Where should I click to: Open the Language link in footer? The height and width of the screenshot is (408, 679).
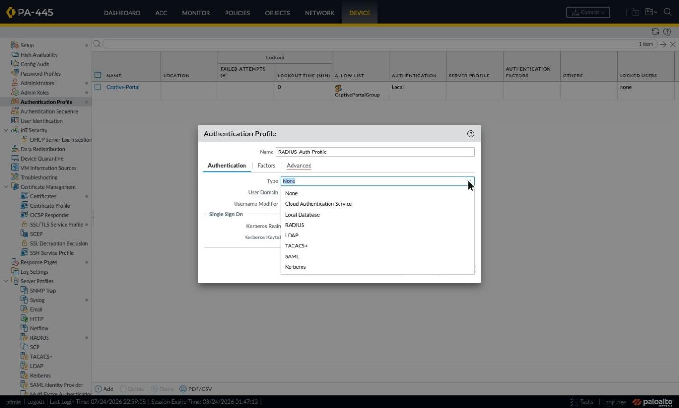[614, 402]
